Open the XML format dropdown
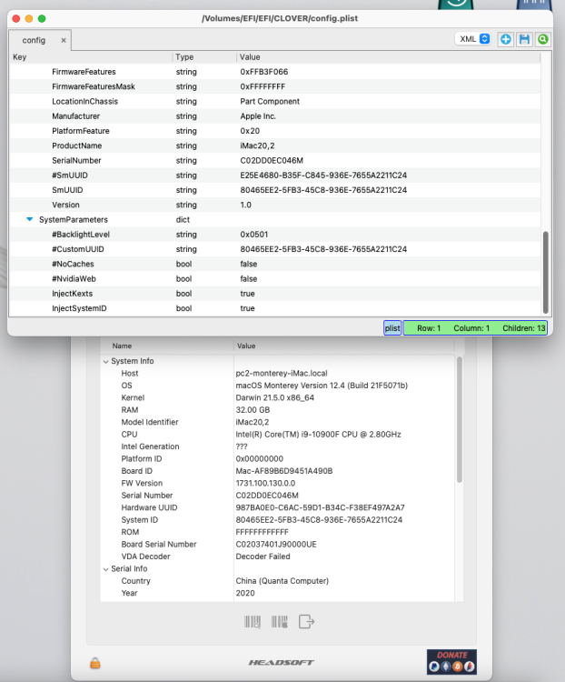 473,39
